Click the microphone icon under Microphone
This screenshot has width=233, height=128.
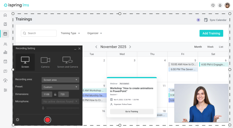[x=43, y=108]
